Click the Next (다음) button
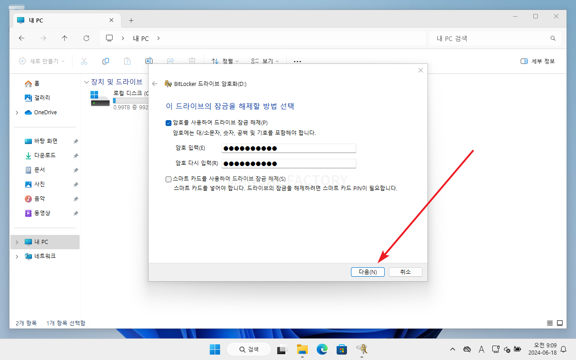576x360 pixels. pos(368,272)
